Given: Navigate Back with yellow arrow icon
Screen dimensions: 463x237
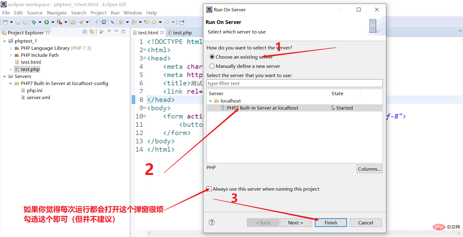Looking at the screenshot, I should point(154,22).
